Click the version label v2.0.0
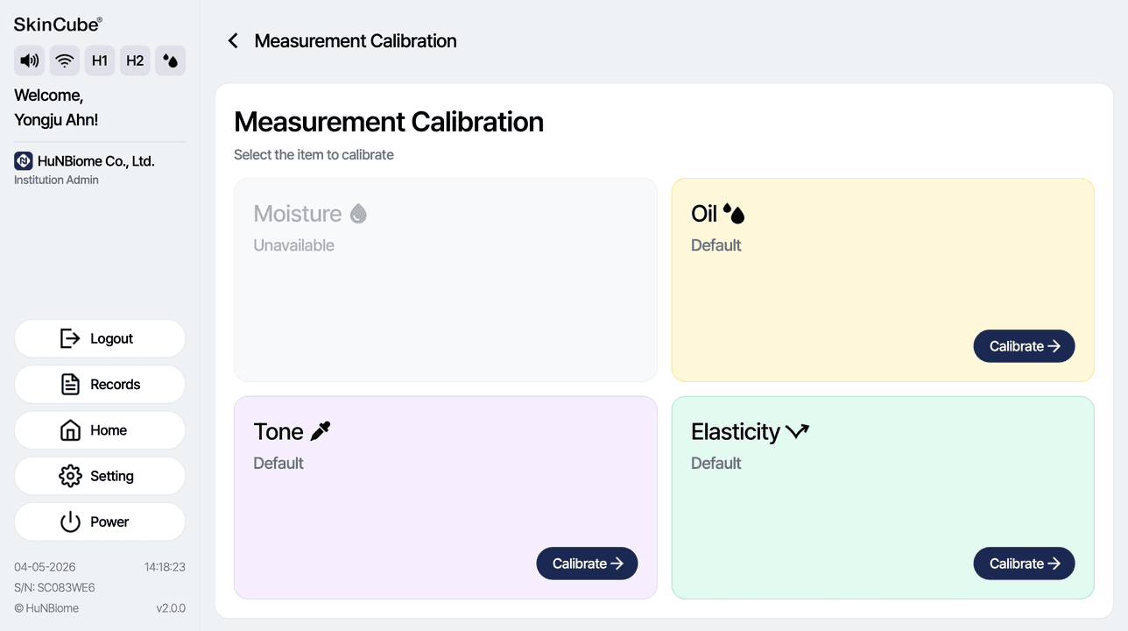 [171, 608]
